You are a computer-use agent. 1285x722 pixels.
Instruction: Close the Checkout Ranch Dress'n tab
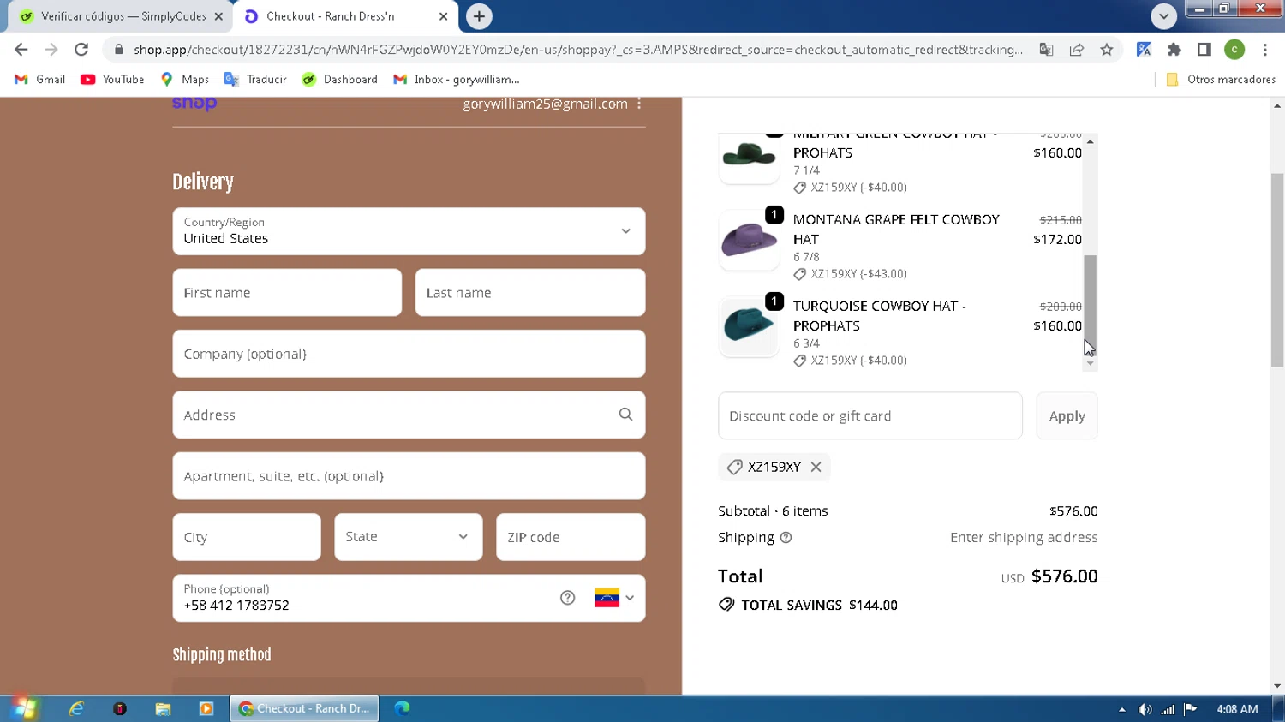click(x=443, y=16)
